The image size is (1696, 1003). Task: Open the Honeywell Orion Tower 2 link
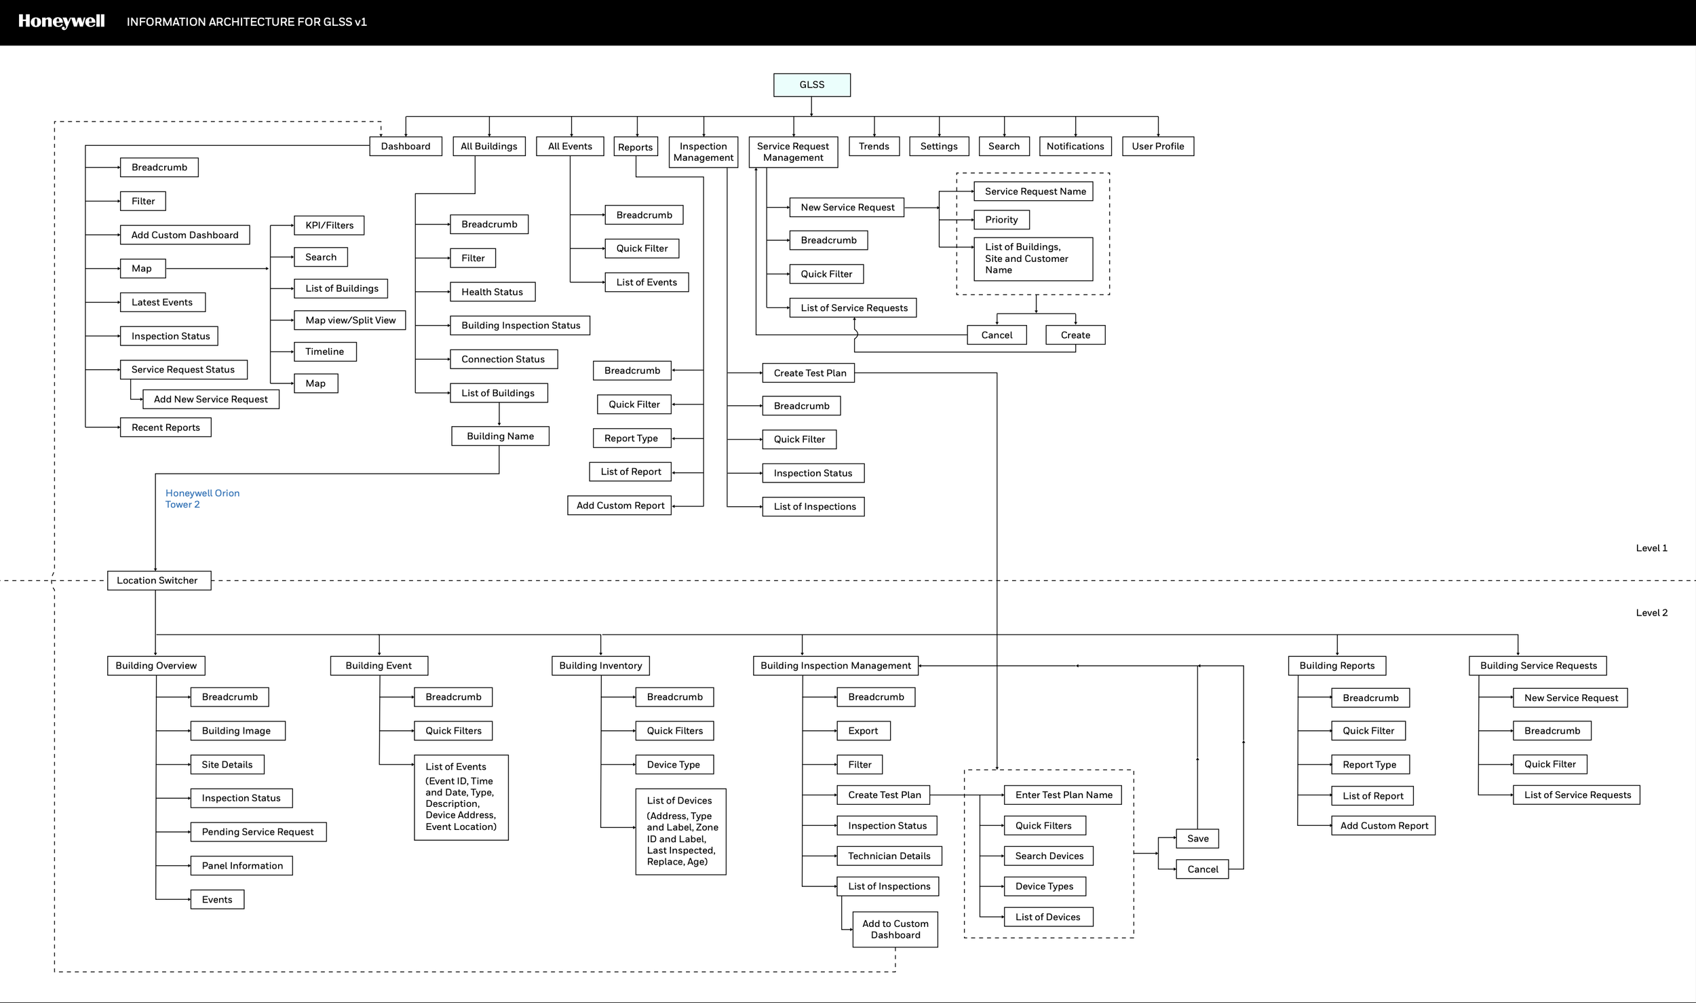201,498
